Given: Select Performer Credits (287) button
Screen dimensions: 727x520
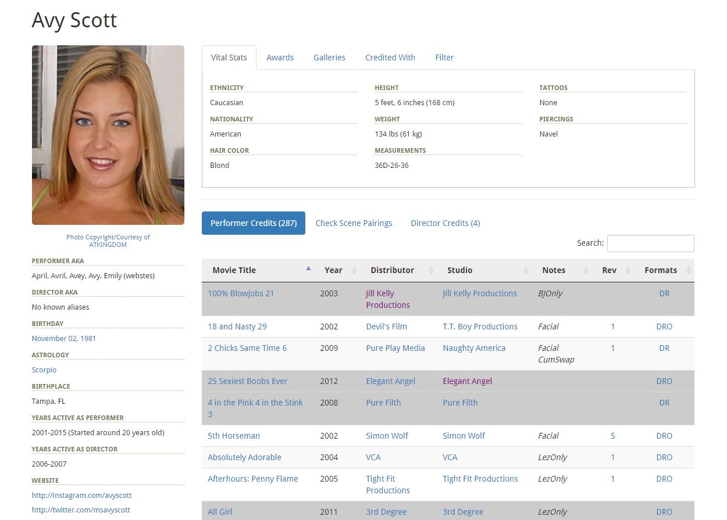Looking at the screenshot, I should 254,223.
